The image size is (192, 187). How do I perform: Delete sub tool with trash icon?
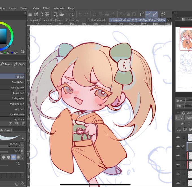pos(23,123)
